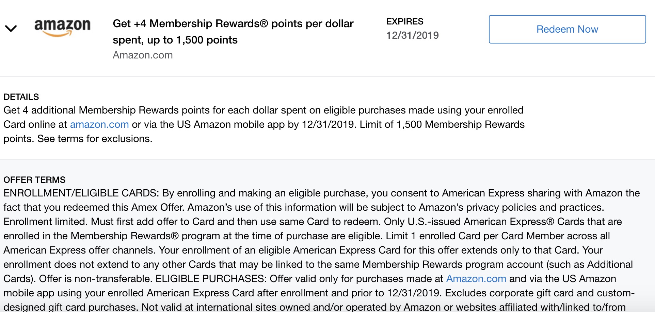
Task: Click 'Offer is non-transferable.' in the terms
Action: coord(95,279)
